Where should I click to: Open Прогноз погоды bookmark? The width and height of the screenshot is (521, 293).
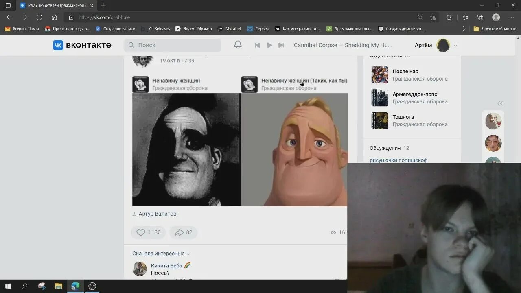click(67, 28)
